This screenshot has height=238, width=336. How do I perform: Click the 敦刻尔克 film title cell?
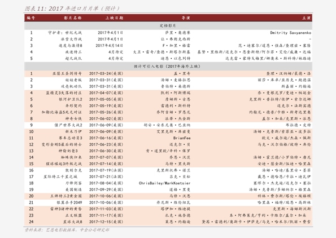click(x=73, y=170)
